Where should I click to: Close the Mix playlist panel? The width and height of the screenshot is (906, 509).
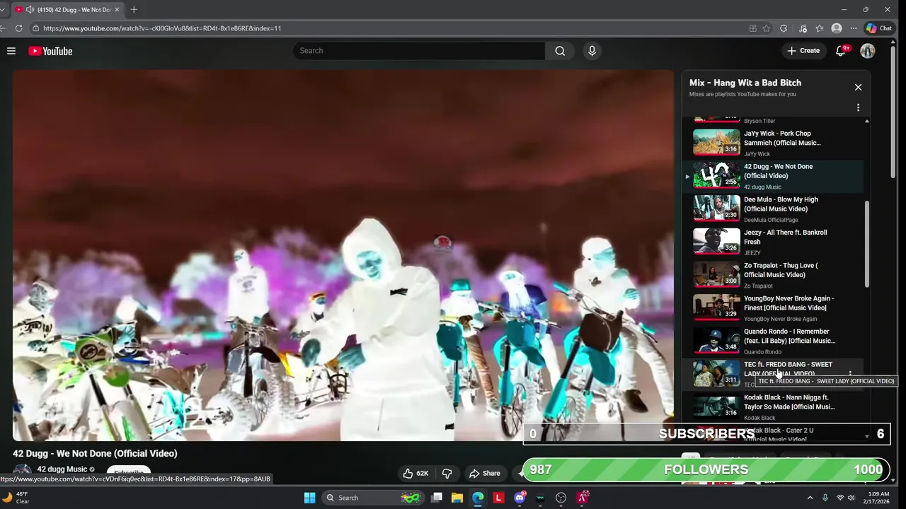pos(858,87)
